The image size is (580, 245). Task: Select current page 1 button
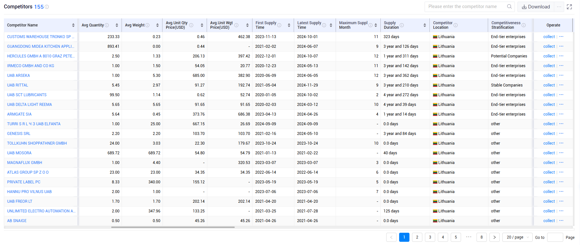(404, 237)
